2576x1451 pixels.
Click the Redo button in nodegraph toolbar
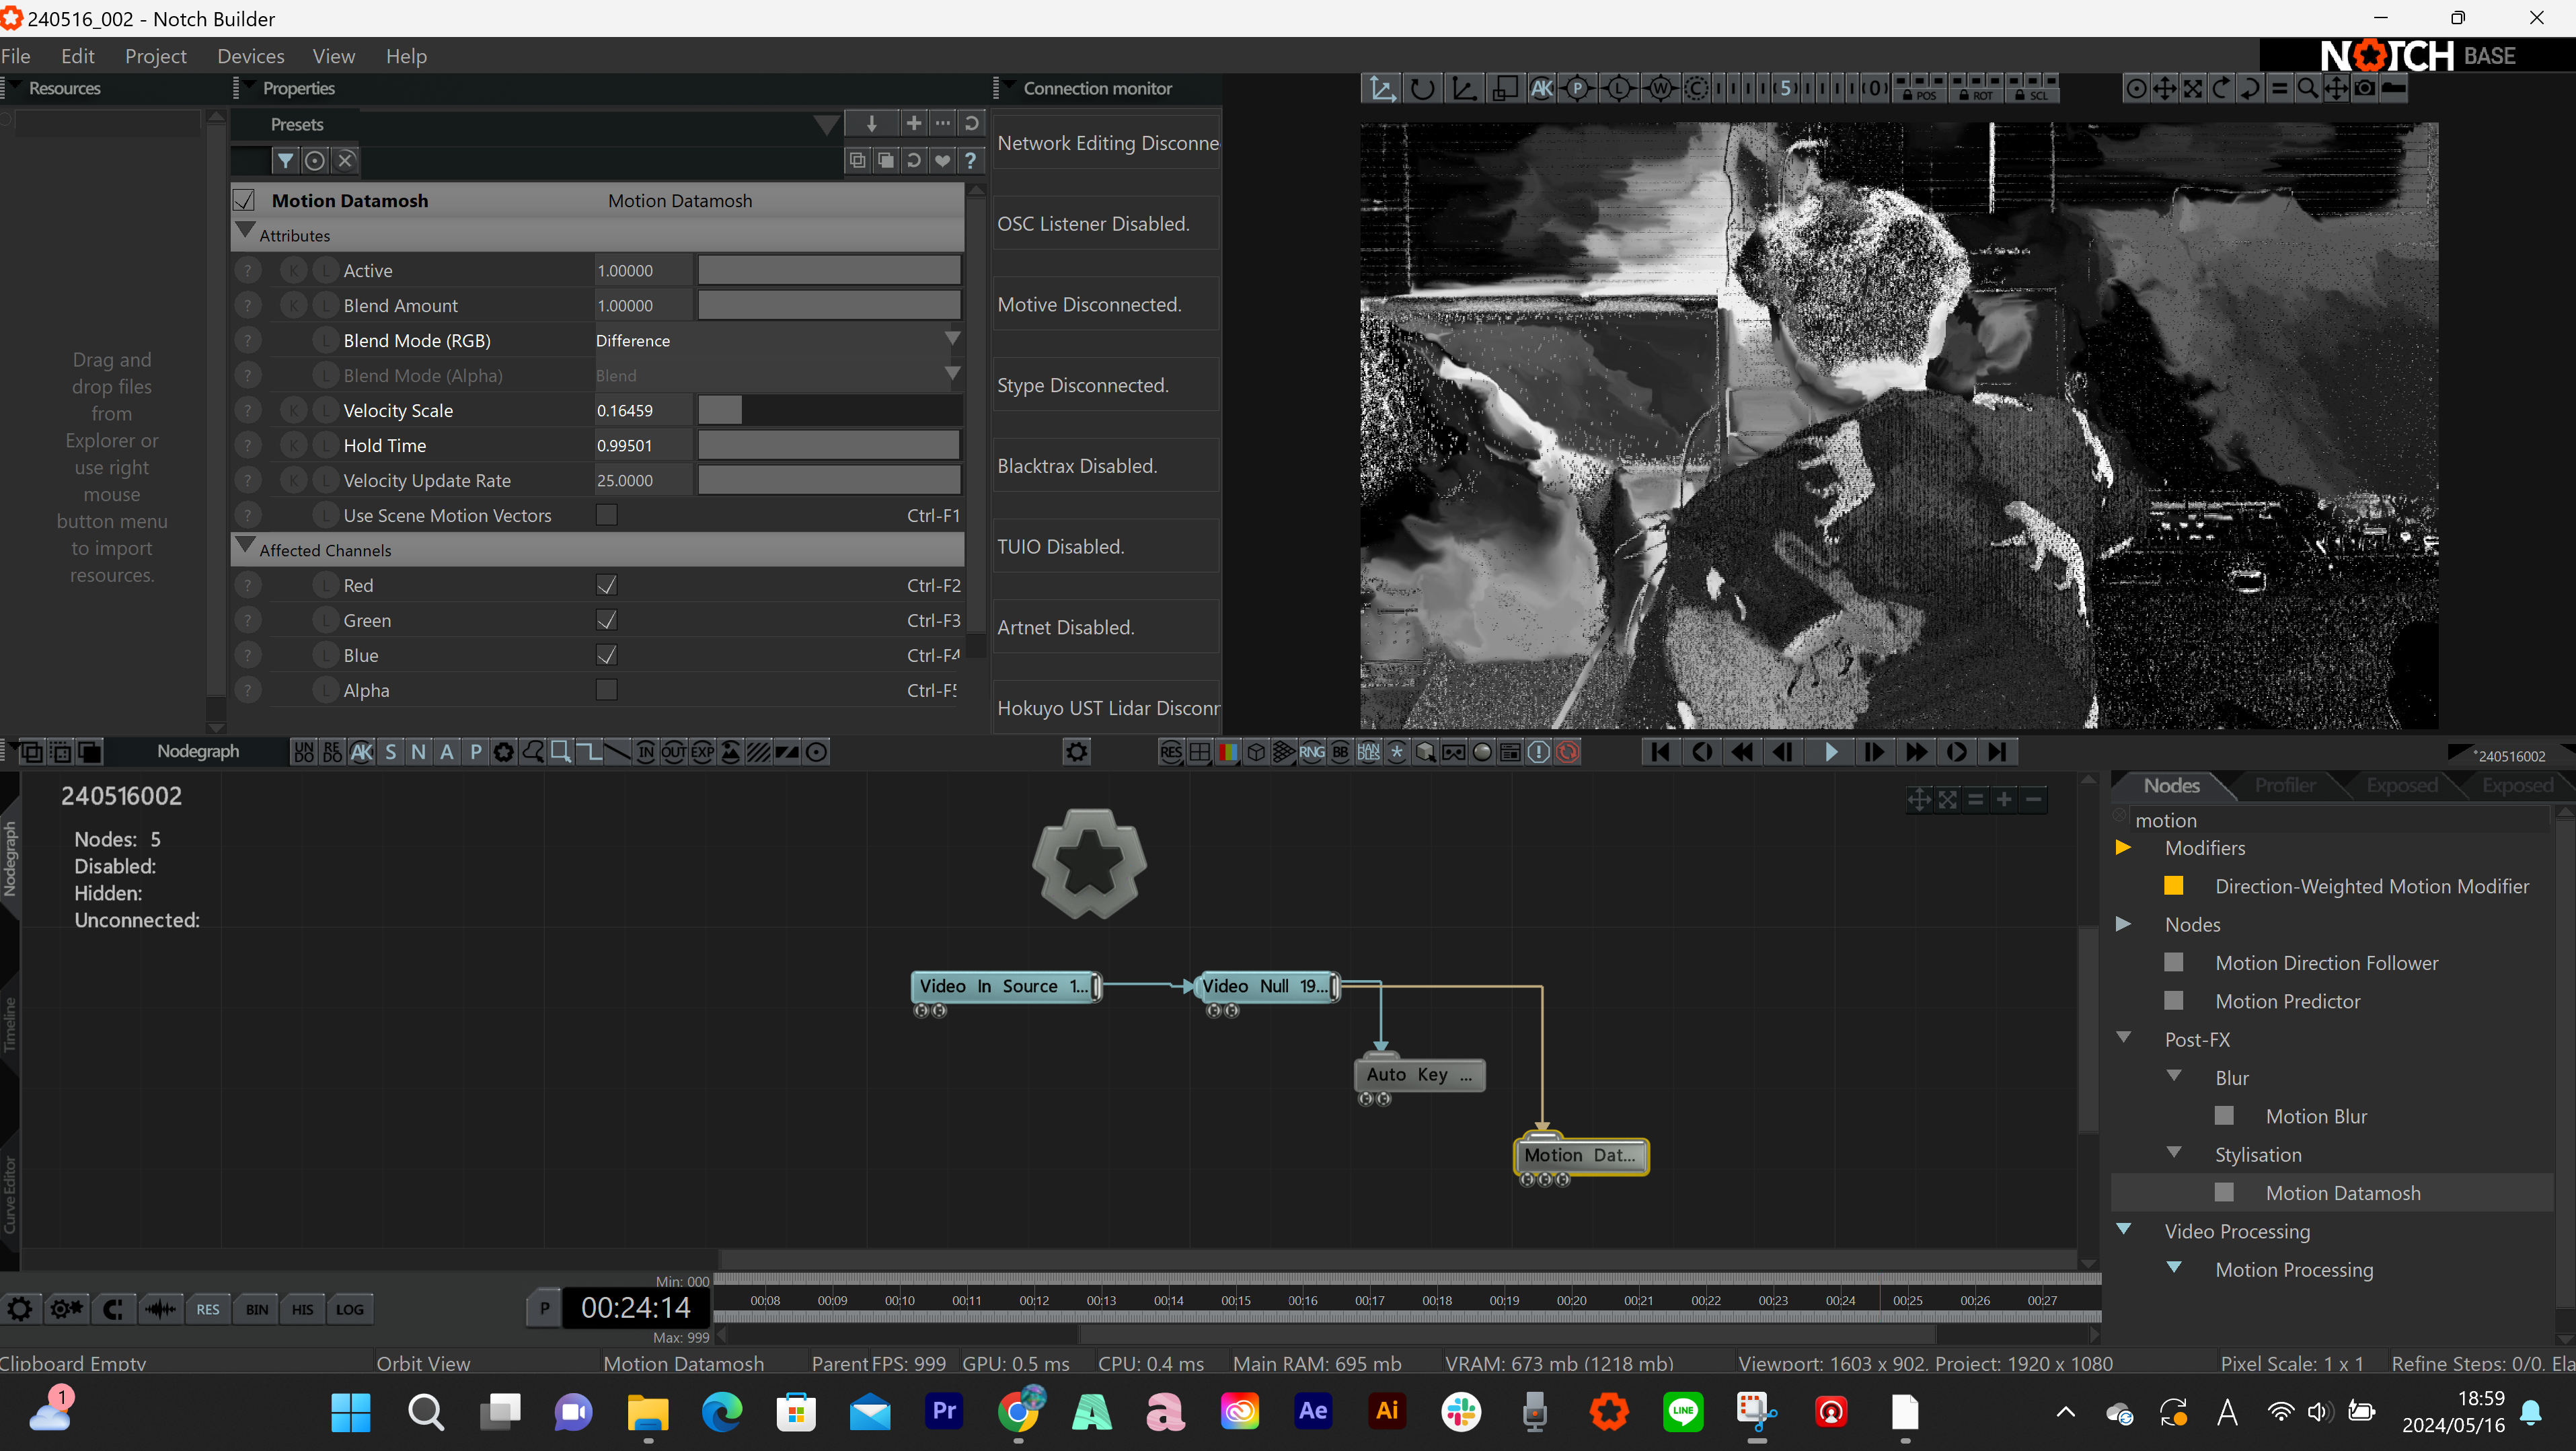[332, 752]
